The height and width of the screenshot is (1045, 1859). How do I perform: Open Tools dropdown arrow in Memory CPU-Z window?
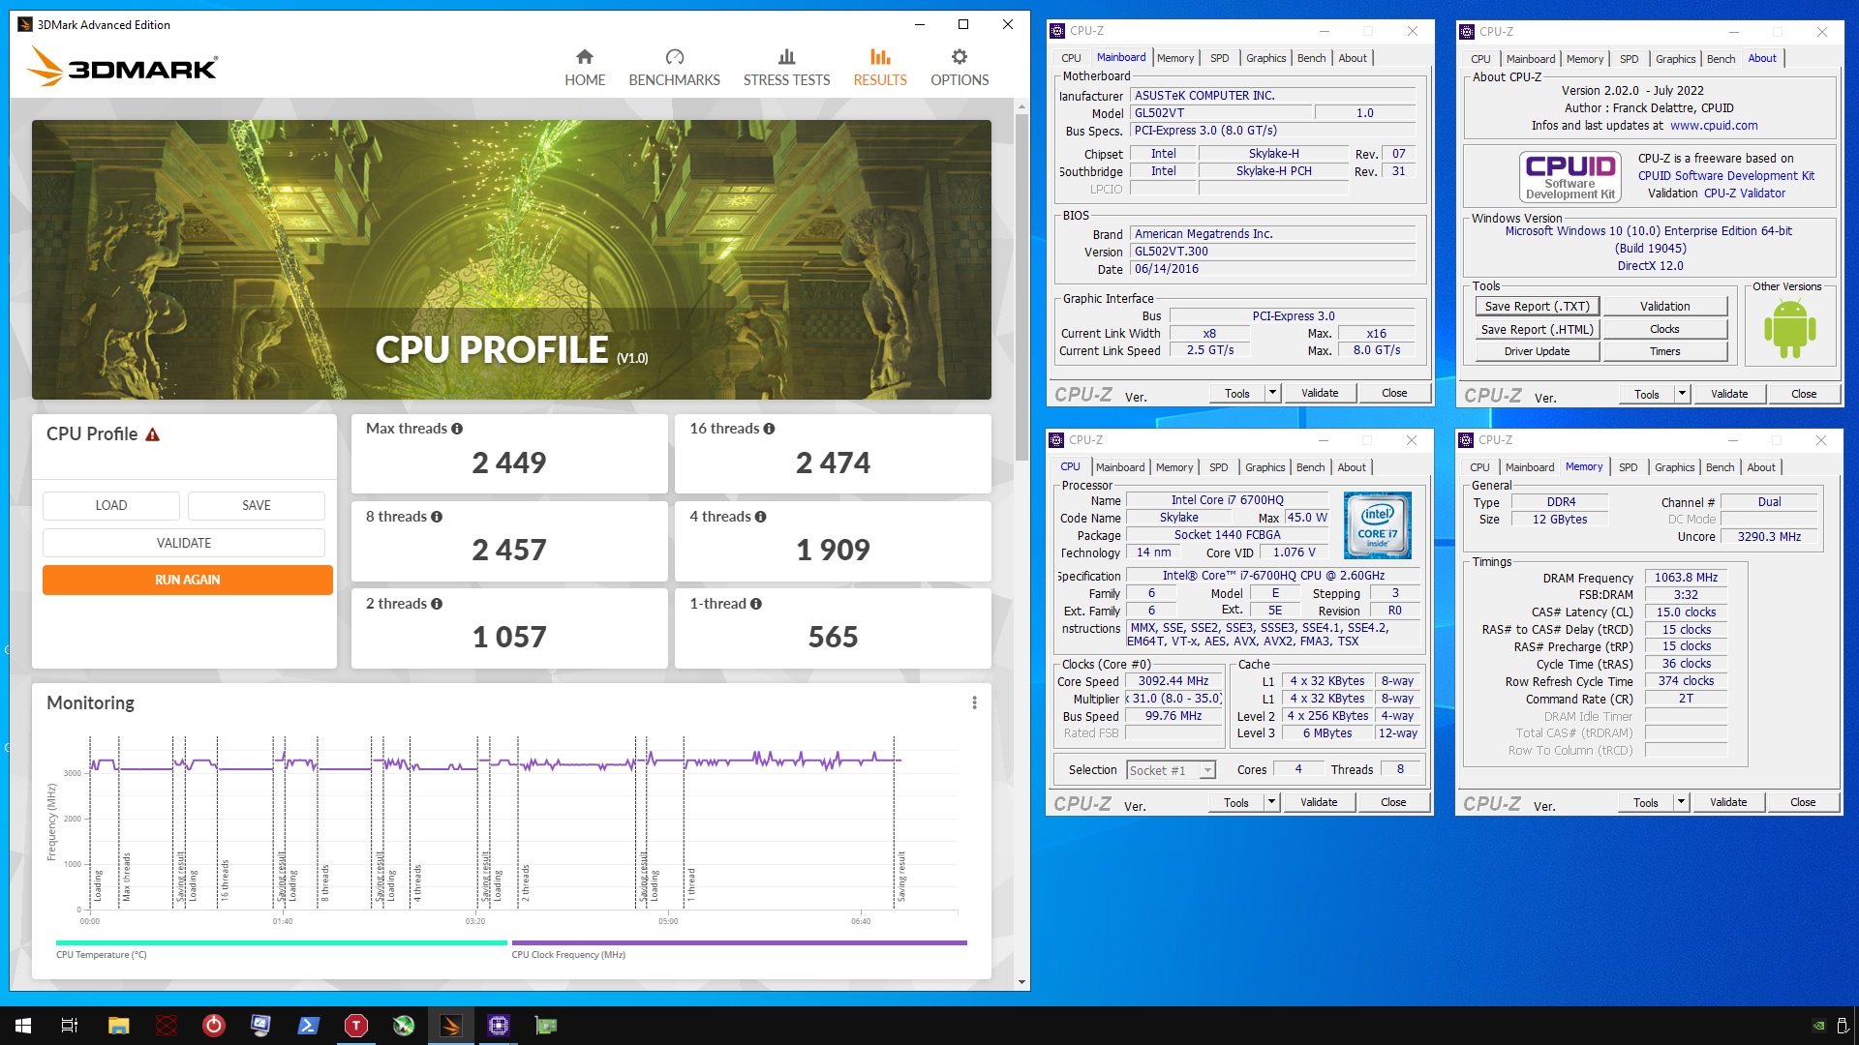[x=1681, y=802]
